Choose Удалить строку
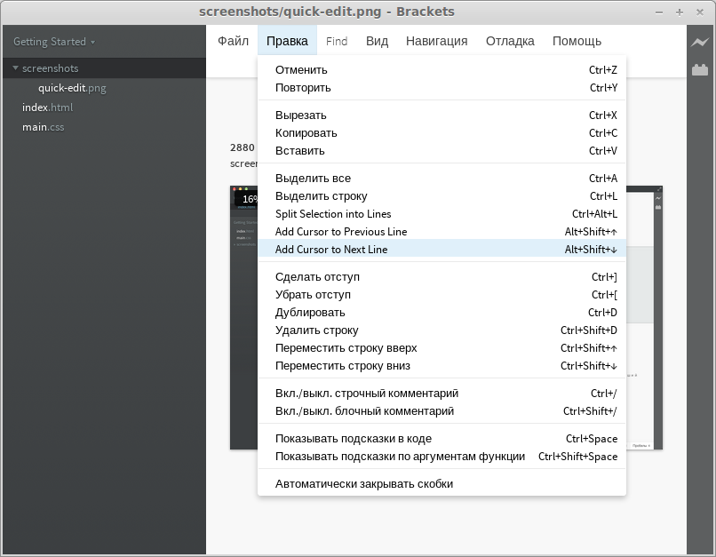716x557 pixels. [442, 330]
